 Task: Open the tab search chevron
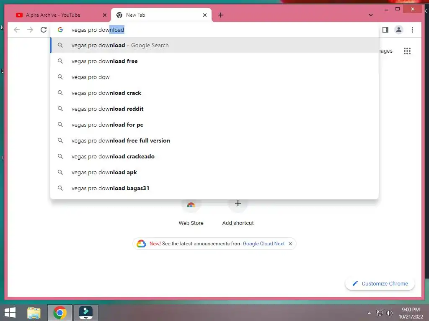click(x=371, y=15)
